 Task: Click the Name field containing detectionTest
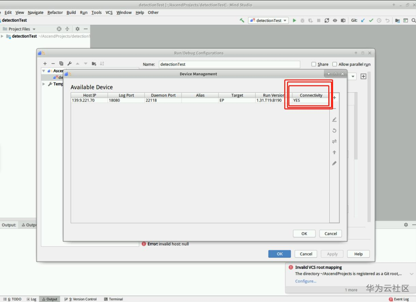tap(229, 64)
